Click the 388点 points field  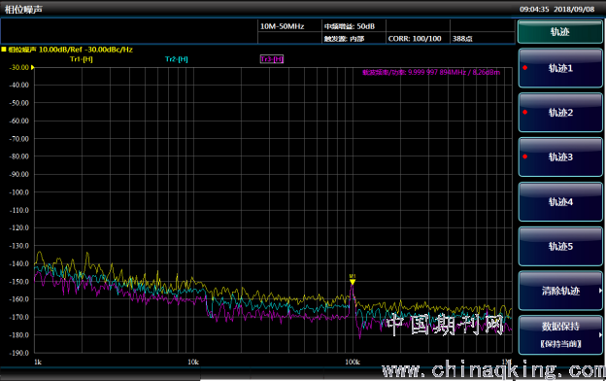(483, 38)
